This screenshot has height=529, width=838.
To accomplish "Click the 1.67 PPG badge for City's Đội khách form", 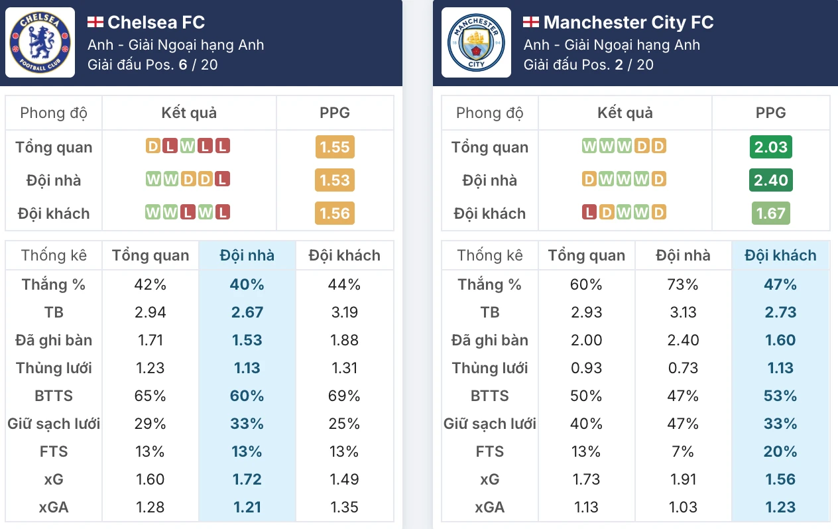I will pos(770,213).
